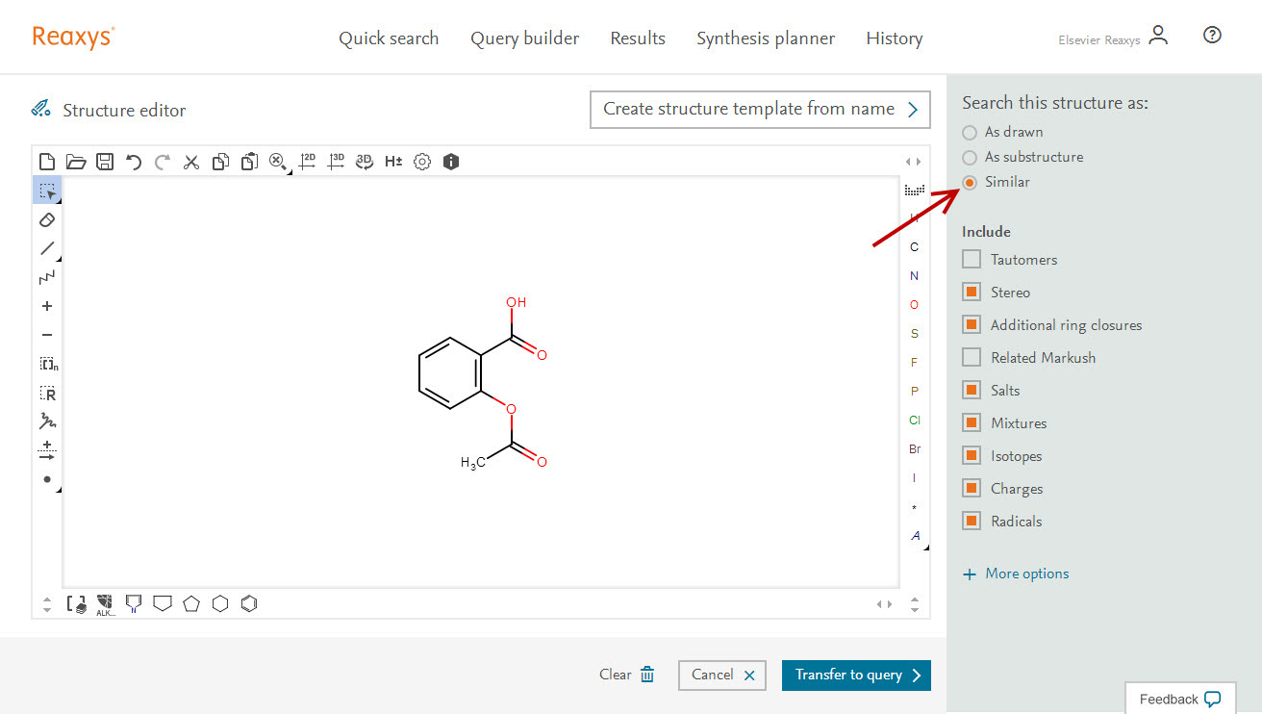Screen dimensions: 1262x714
Task: Select the R-group tool
Action: [47, 393]
